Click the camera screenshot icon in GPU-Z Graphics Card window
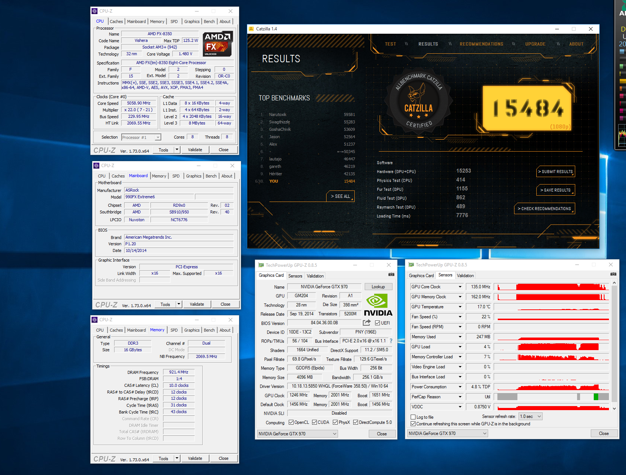Viewport: 626px width, 475px height. pos(391,275)
